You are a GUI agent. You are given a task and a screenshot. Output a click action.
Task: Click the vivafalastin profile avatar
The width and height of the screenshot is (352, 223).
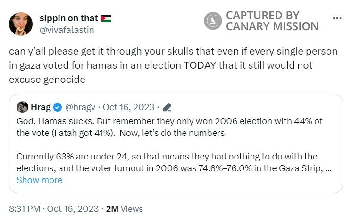point(21,24)
